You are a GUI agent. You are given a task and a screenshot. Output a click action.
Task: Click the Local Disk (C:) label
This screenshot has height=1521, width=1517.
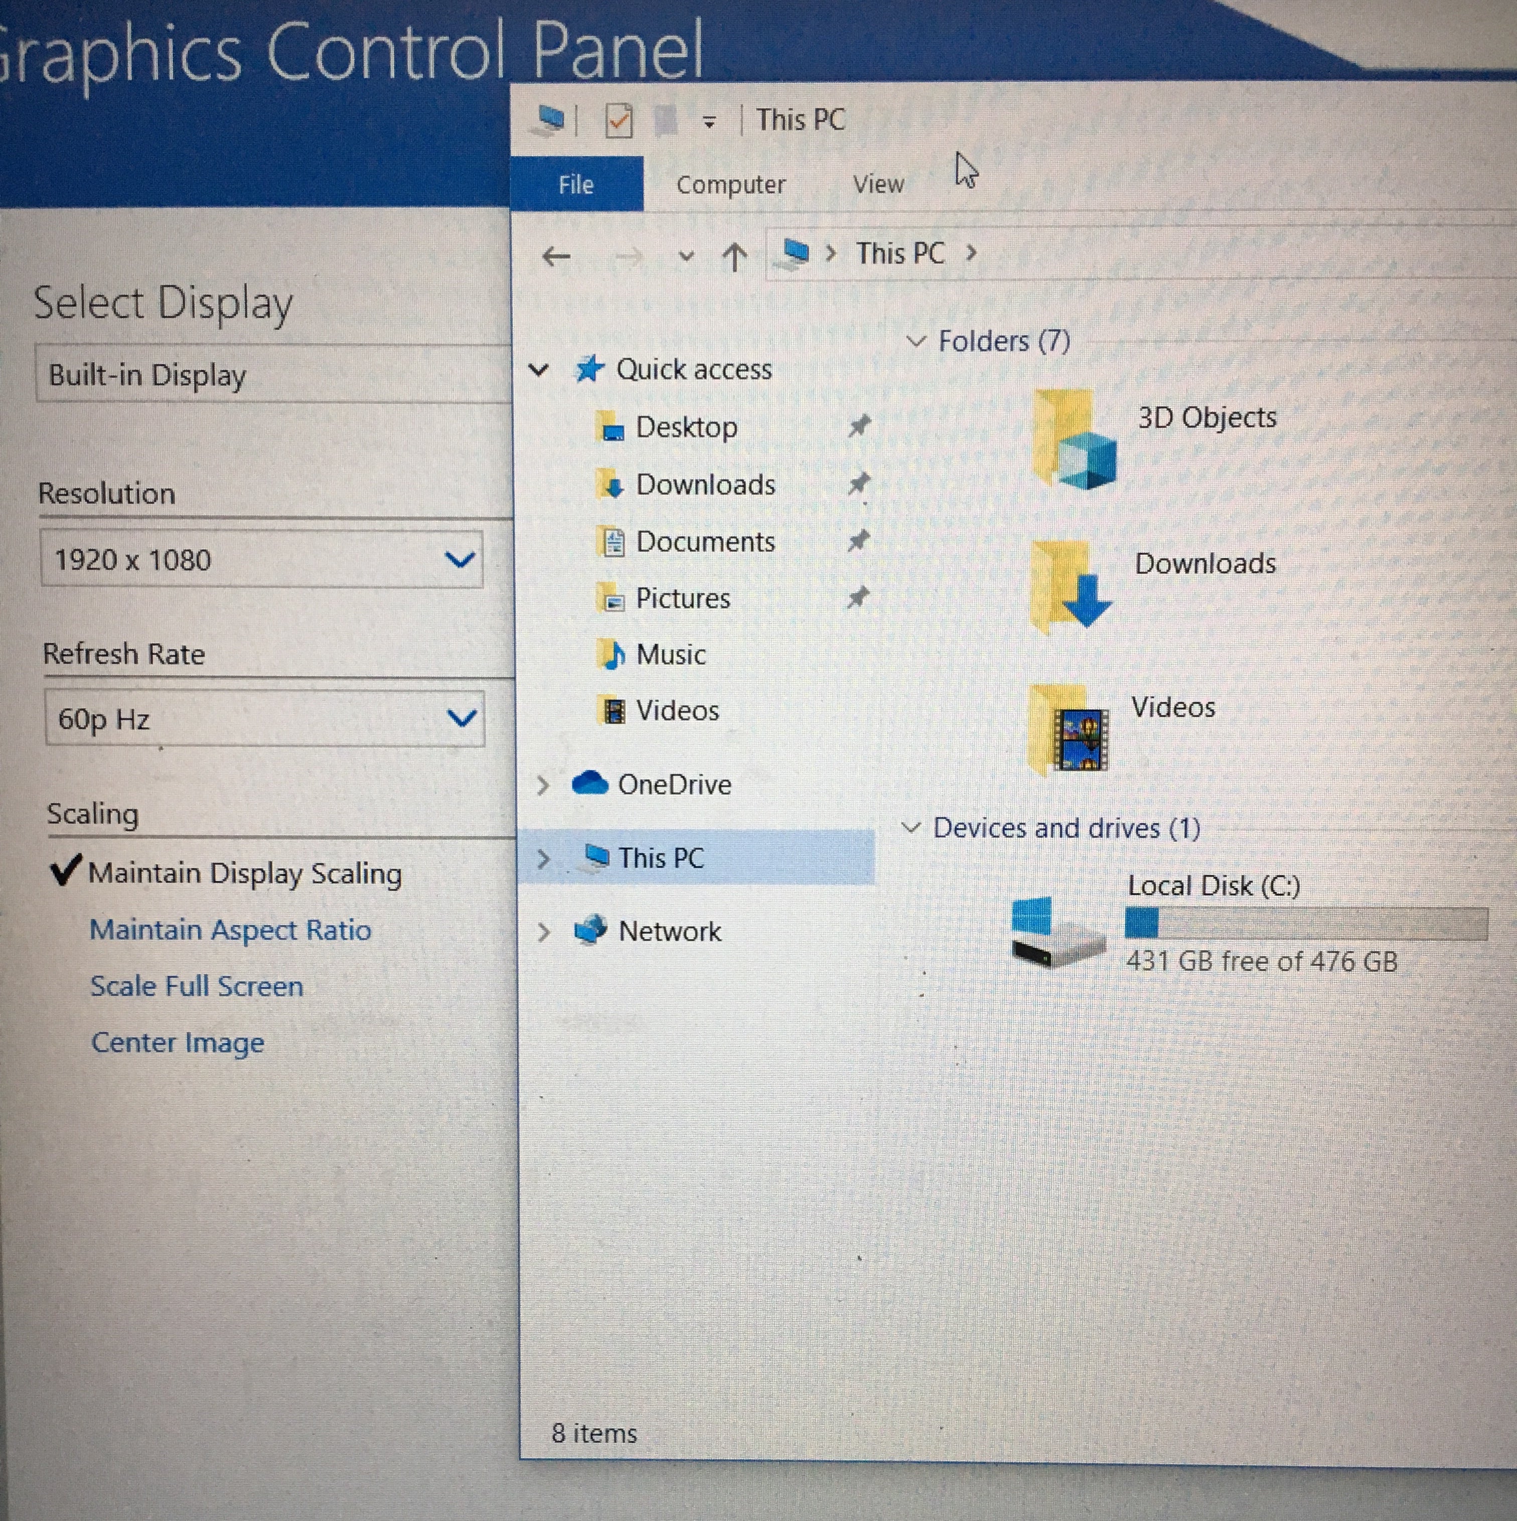point(1213,886)
